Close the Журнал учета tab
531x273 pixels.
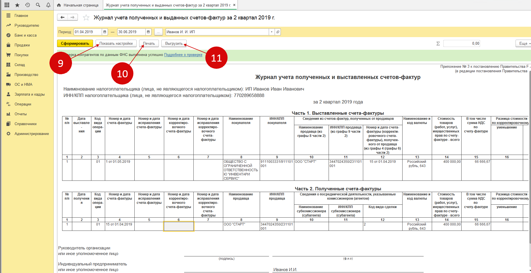coord(234,5)
